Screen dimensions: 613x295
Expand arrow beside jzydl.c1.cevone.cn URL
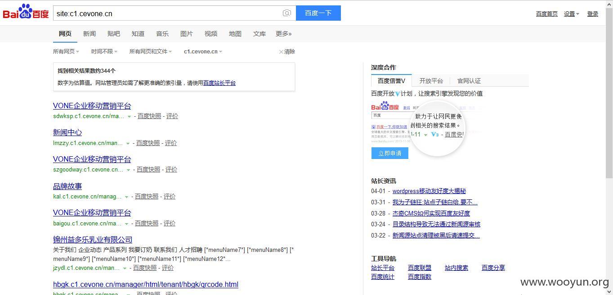coord(125,268)
